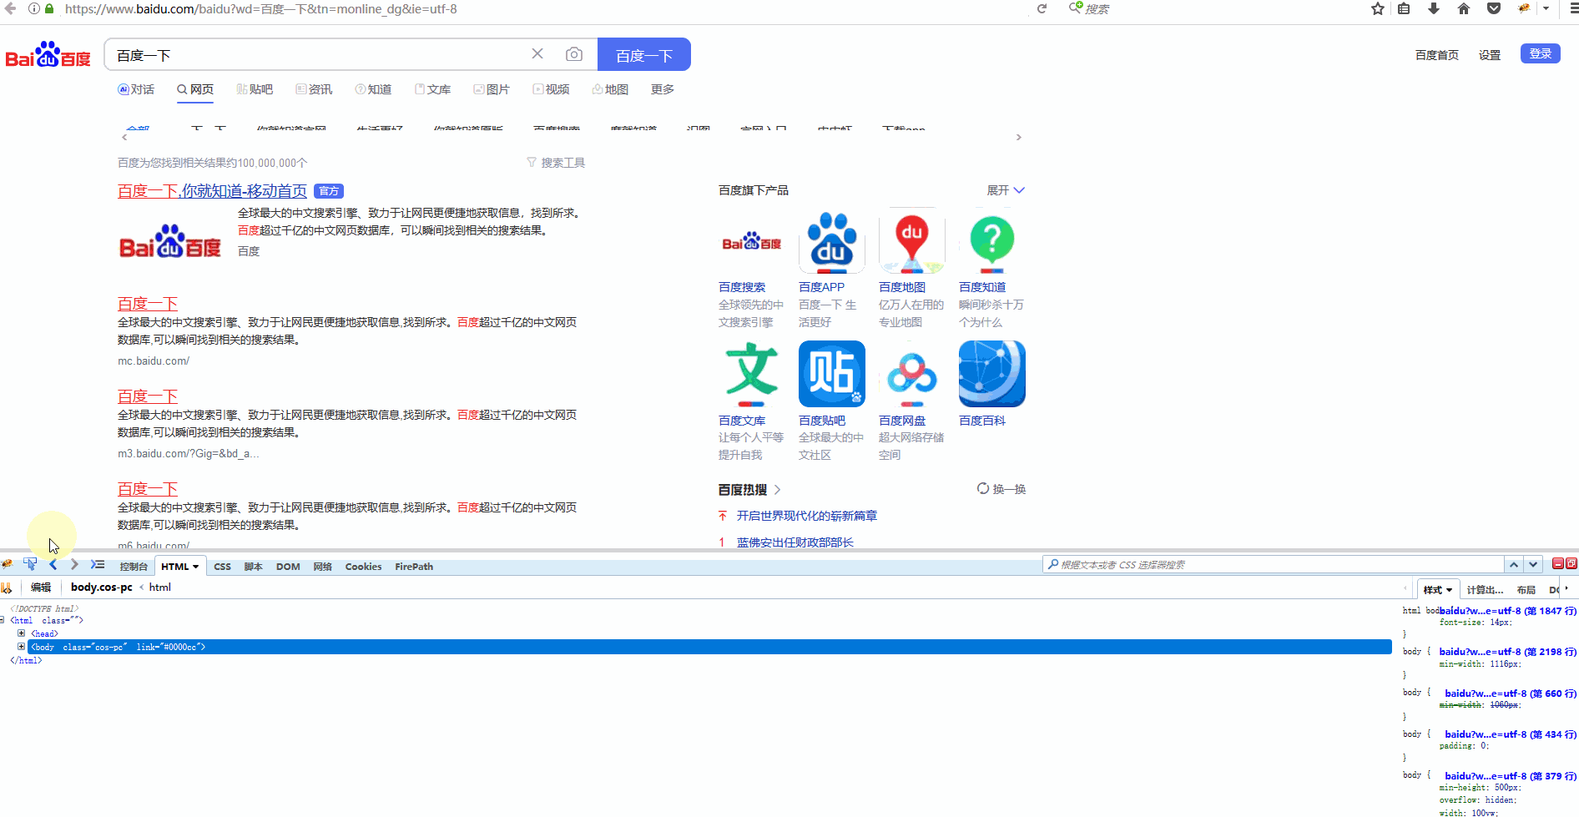Go to the browser home icon
This screenshot has width=1579, height=817.
click(1464, 8)
